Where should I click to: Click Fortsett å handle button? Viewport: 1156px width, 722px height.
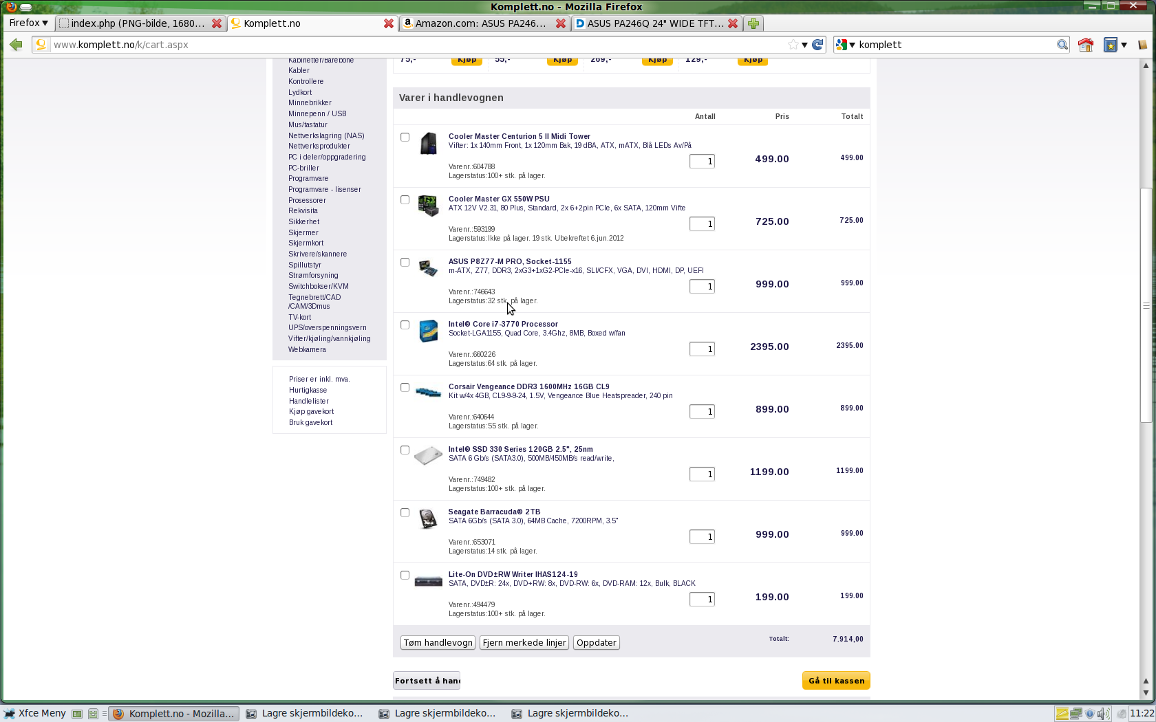click(427, 681)
